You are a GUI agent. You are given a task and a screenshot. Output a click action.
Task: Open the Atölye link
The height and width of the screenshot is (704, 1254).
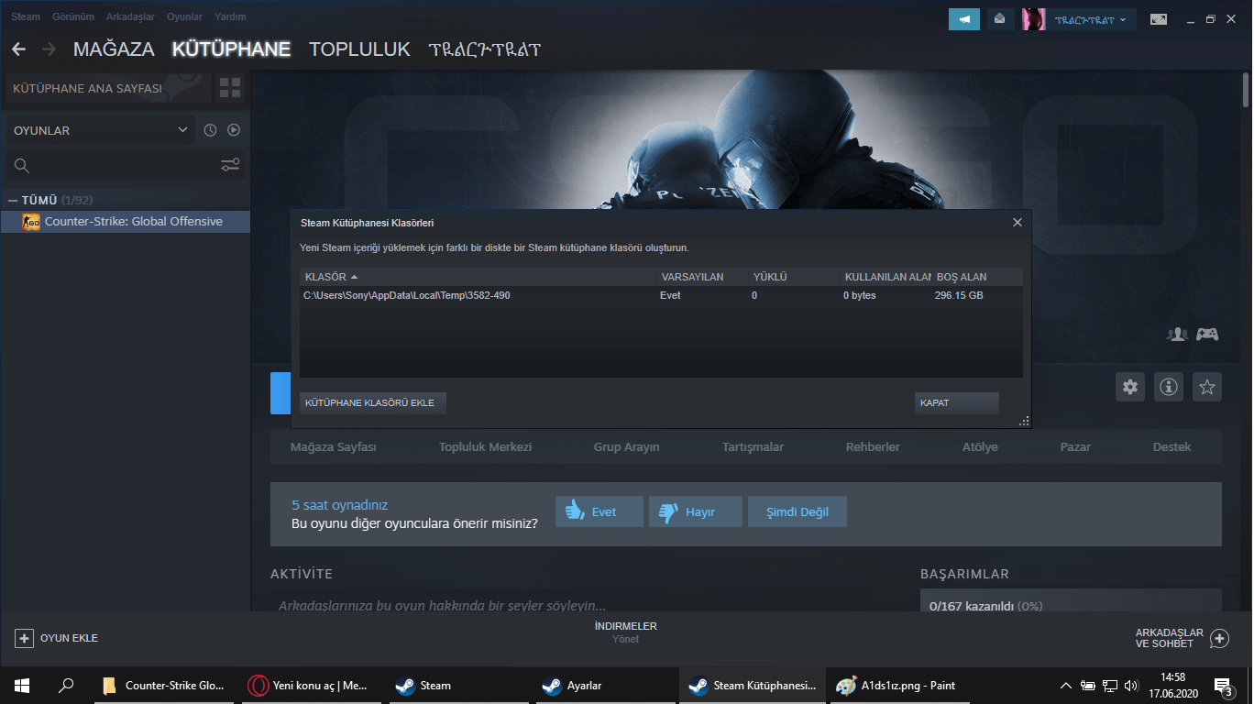click(x=980, y=447)
